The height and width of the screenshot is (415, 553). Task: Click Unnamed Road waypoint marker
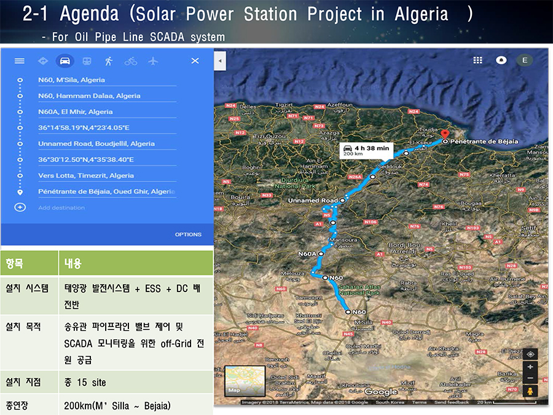pyautogui.click(x=342, y=200)
